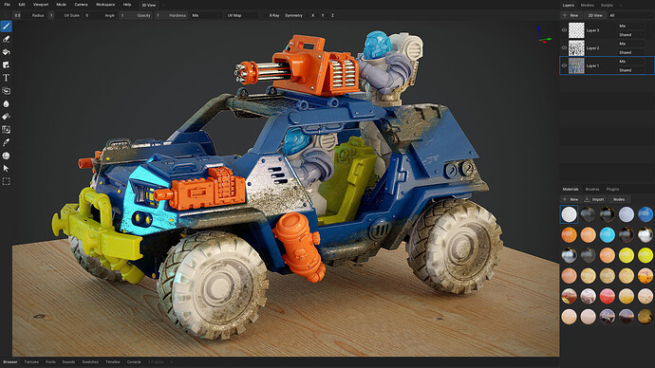Open the Help menu
This screenshot has width=655, height=368.
coord(127,5)
